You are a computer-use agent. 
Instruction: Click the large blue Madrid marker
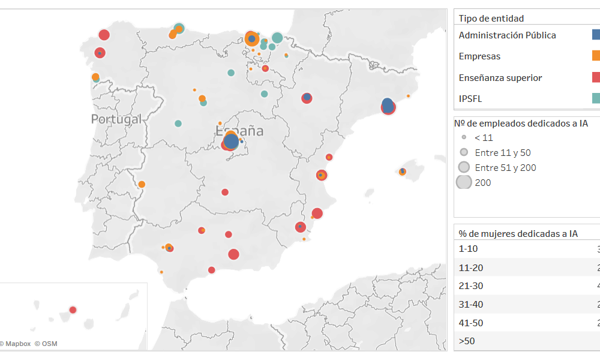pyautogui.click(x=231, y=142)
